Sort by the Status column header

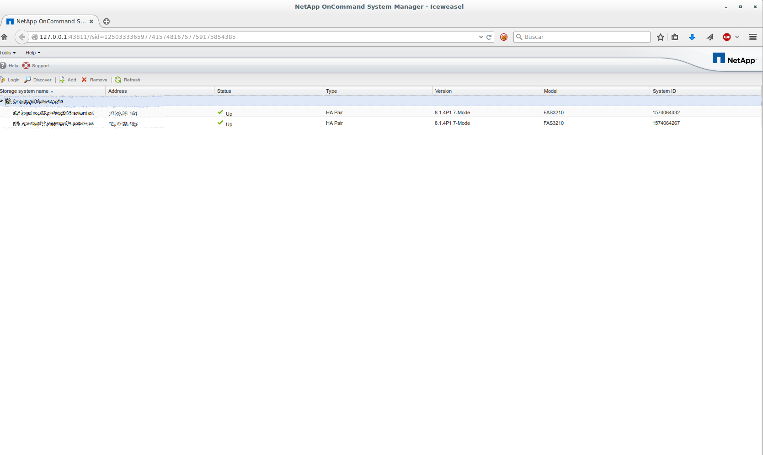click(224, 91)
